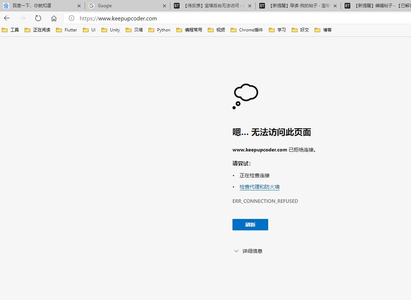Screen dimensions: 411x300
Task: Open the 工具 bookmarks folder
Action: (x=11, y=30)
